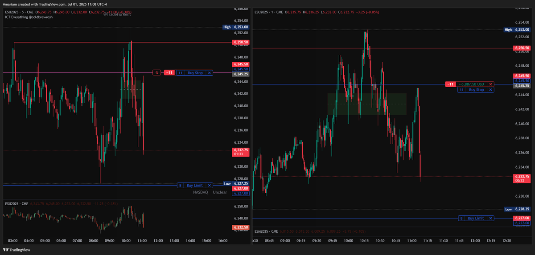Click 03:00 on left chart time axis
This screenshot has width=535, height=255.
pyautogui.click(x=12, y=241)
